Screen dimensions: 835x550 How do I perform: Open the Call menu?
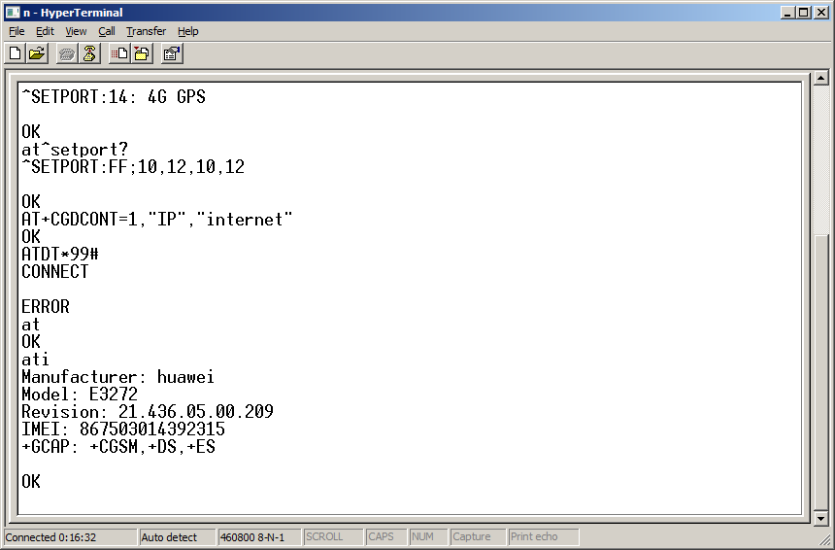(x=107, y=31)
